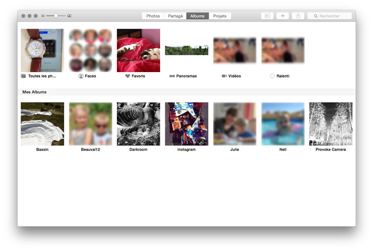The width and height of the screenshot is (373, 251).
Task: Click the Vidéos label text
Action: (x=235, y=76)
